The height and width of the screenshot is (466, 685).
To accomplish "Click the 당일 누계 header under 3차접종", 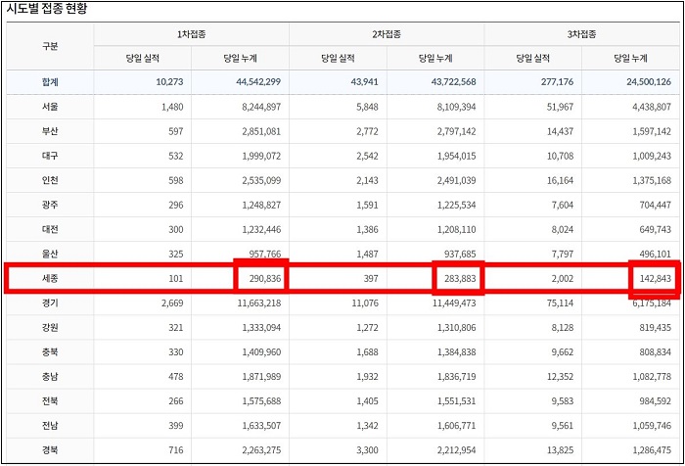I will [630, 58].
